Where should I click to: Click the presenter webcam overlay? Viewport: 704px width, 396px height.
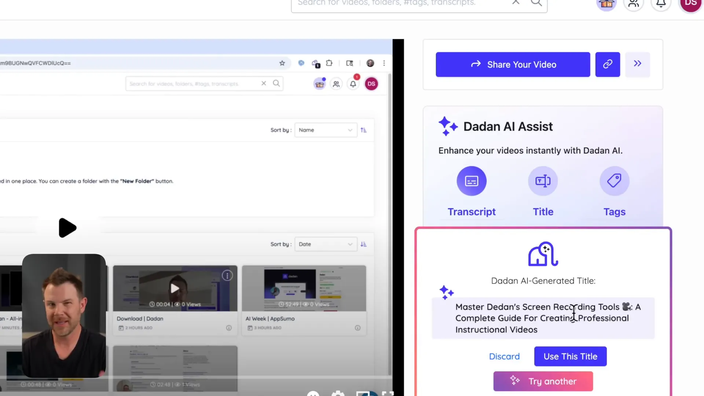pyautogui.click(x=64, y=316)
